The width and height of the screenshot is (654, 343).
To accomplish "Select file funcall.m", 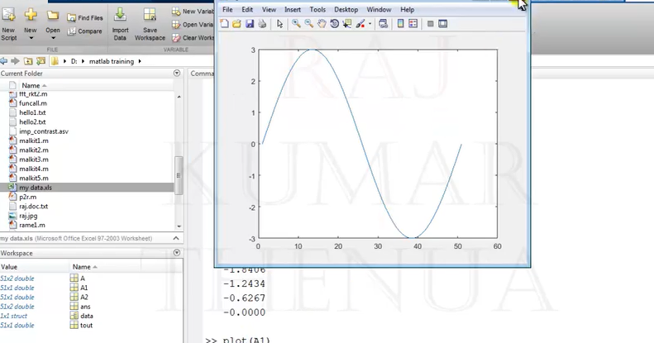I will 32,103.
